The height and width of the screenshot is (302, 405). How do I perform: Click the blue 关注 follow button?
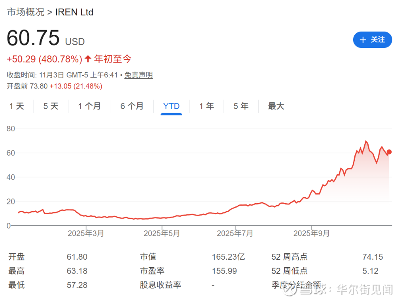tap(372, 40)
